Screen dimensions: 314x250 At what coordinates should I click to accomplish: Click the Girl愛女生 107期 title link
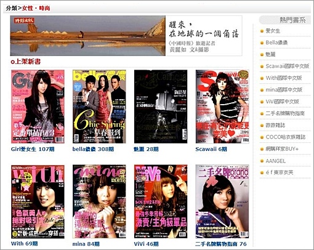(33, 149)
